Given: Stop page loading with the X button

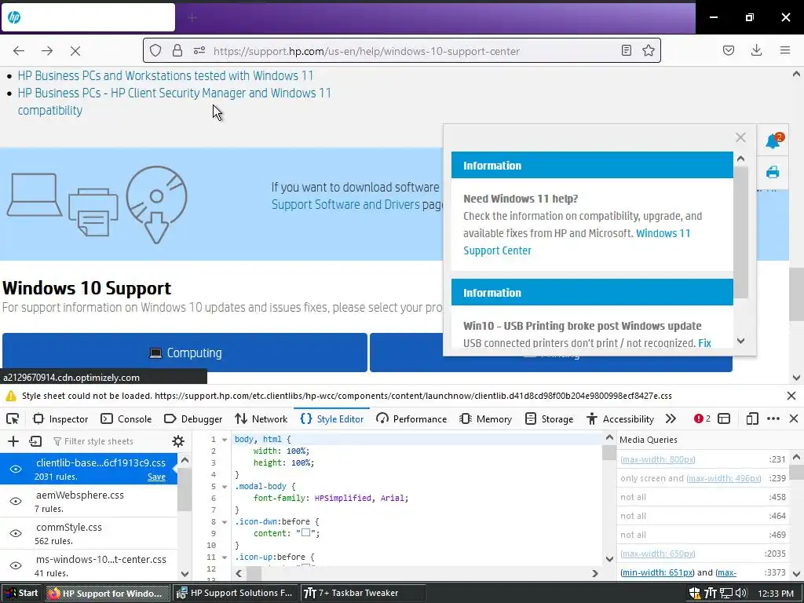Looking at the screenshot, I should coord(75,51).
